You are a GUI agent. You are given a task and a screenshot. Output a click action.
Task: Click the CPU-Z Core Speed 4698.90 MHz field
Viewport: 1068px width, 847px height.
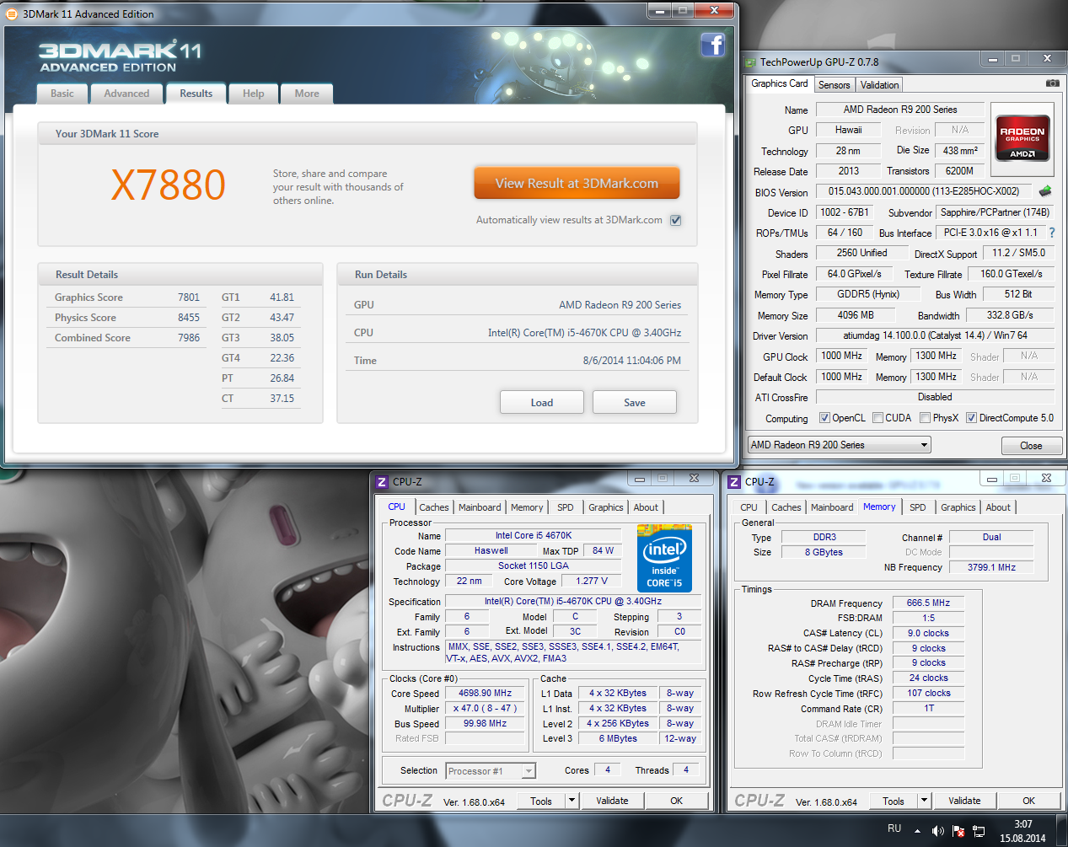(x=486, y=694)
